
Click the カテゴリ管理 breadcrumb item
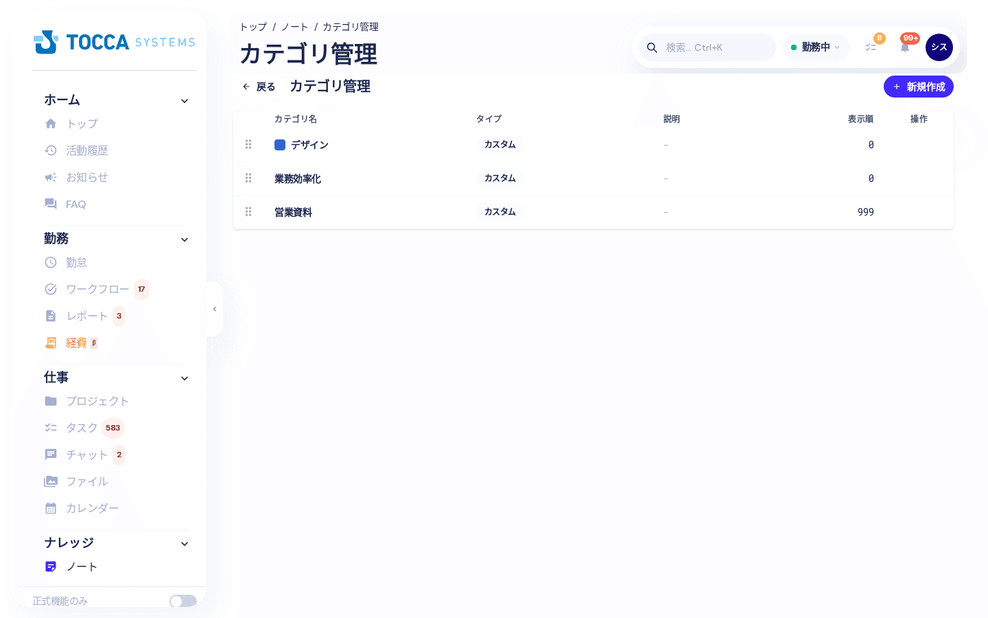click(x=351, y=27)
